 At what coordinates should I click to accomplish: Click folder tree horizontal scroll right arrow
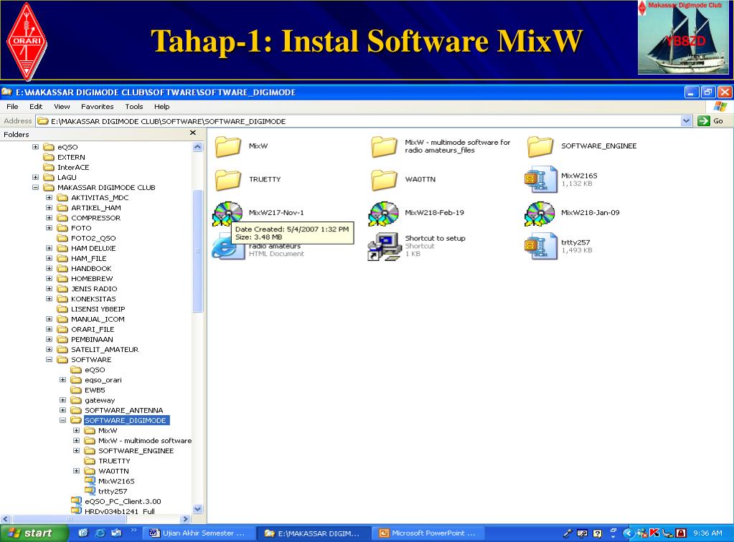point(185,519)
